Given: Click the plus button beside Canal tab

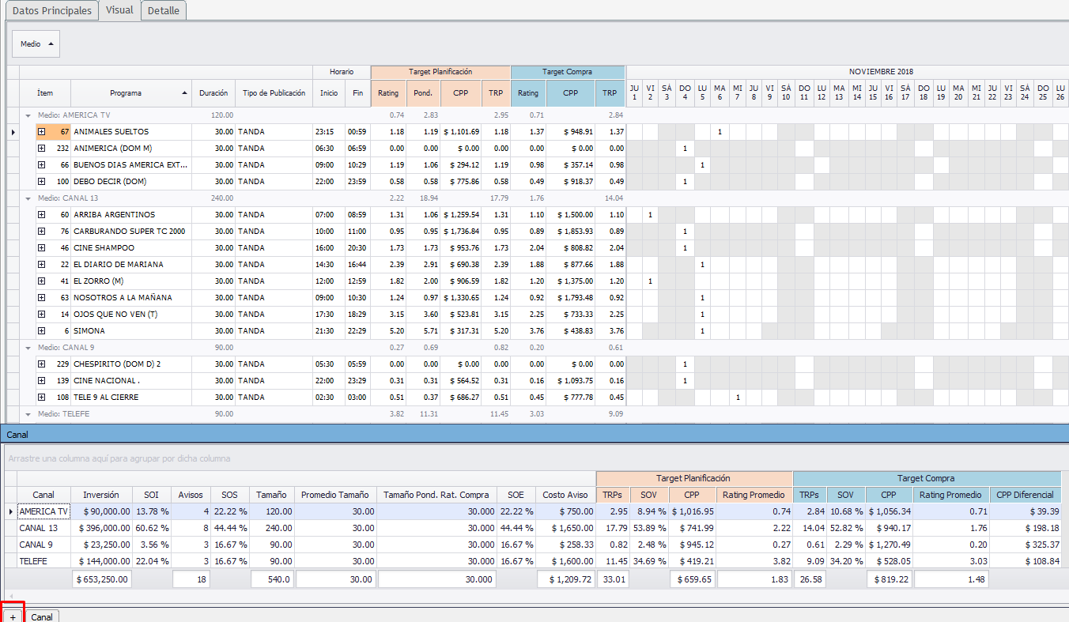Looking at the screenshot, I should (13, 616).
